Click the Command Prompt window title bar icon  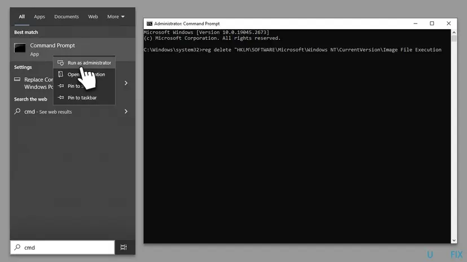click(149, 24)
